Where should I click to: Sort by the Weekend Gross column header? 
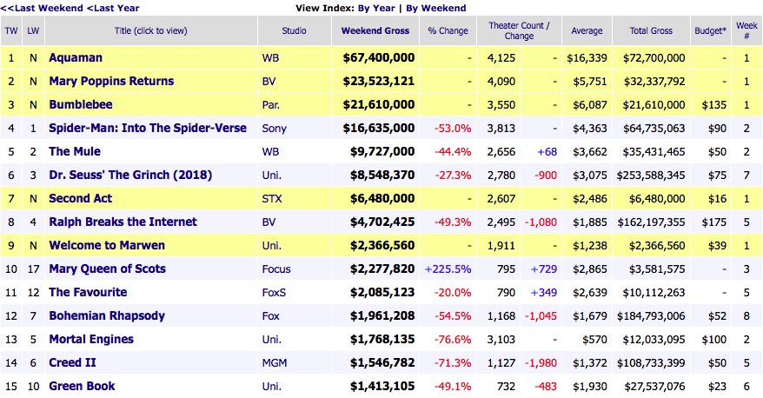[x=375, y=30]
